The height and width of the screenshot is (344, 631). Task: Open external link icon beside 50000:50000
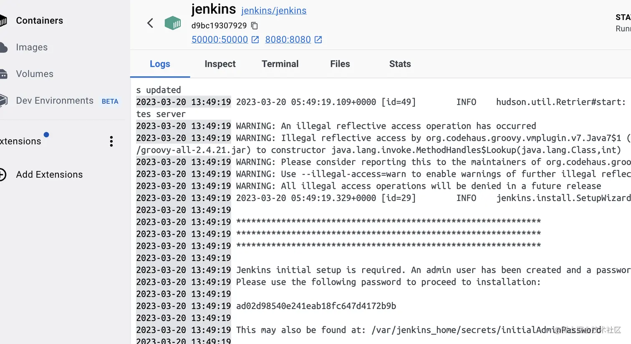pos(255,40)
